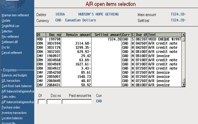
Task: Select the VOD 199798 void cheque row
Action: point(109,39)
